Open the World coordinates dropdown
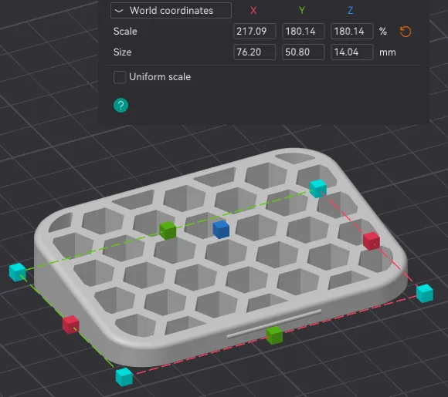This screenshot has height=397, width=448. [171, 11]
